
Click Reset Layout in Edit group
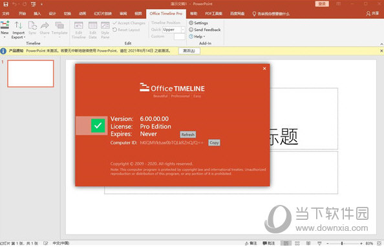pos(126,30)
